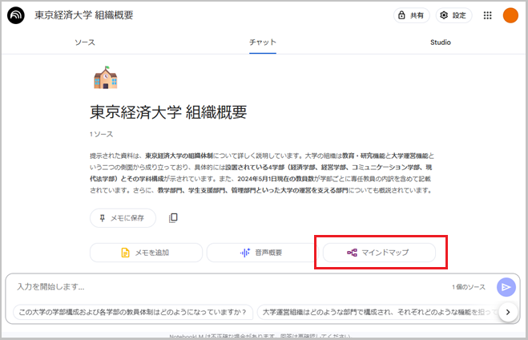Screen dimensions: 528x340
Task: Select the チャット tab
Action: 263,42
